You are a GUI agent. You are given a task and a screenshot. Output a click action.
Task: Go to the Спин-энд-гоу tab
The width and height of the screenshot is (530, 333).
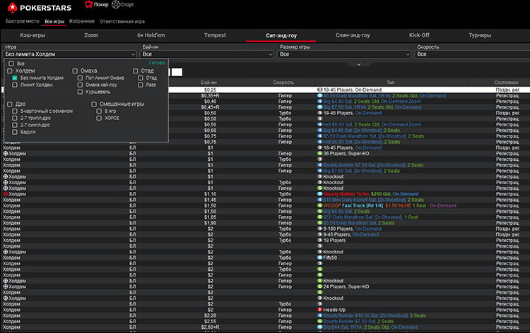(353, 35)
